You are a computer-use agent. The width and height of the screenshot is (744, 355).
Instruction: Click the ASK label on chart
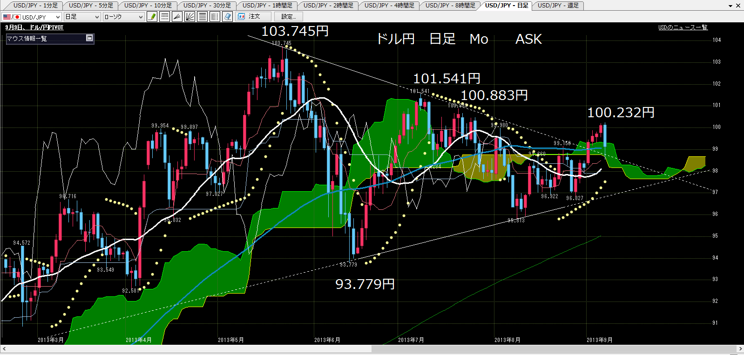point(528,39)
